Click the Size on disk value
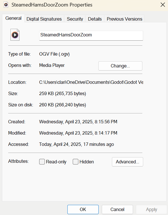The image size is (168, 215). coord(63,105)
